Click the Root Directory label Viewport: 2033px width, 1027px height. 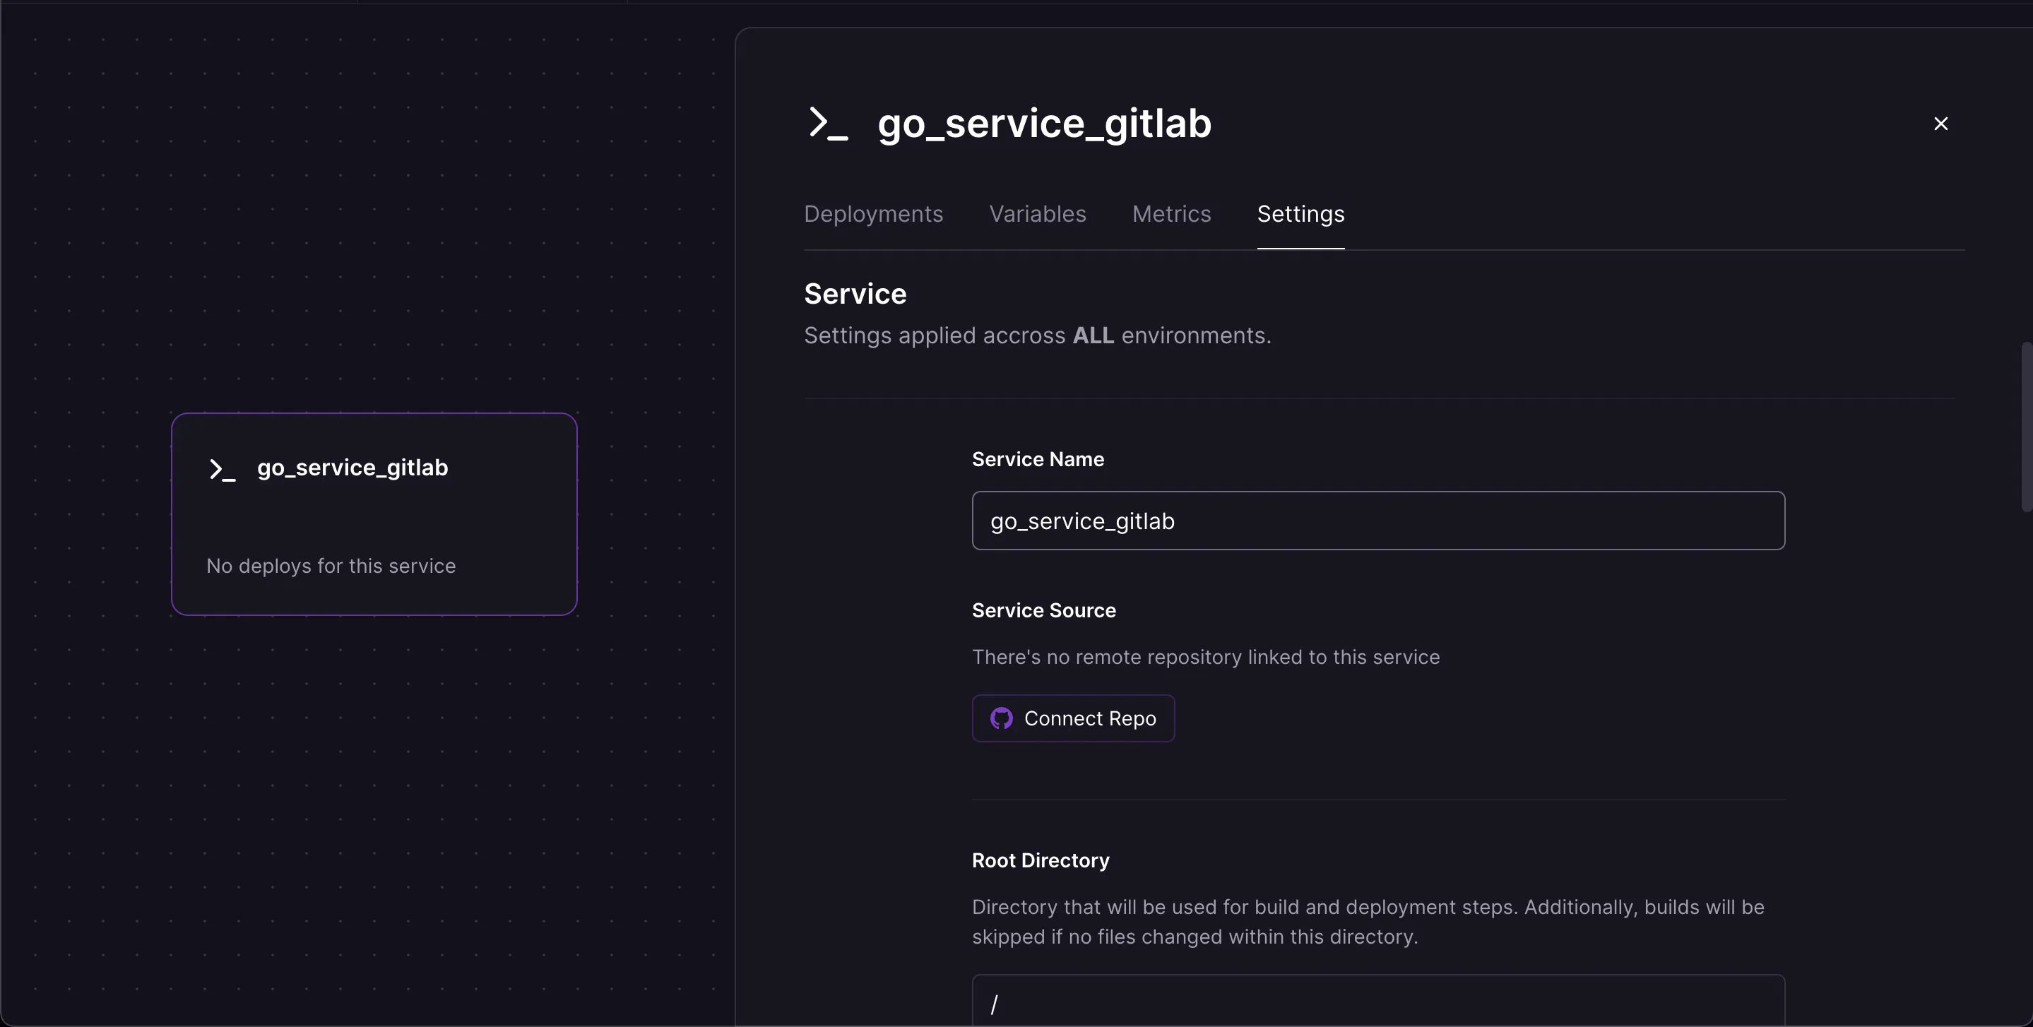pos(1041,860)
